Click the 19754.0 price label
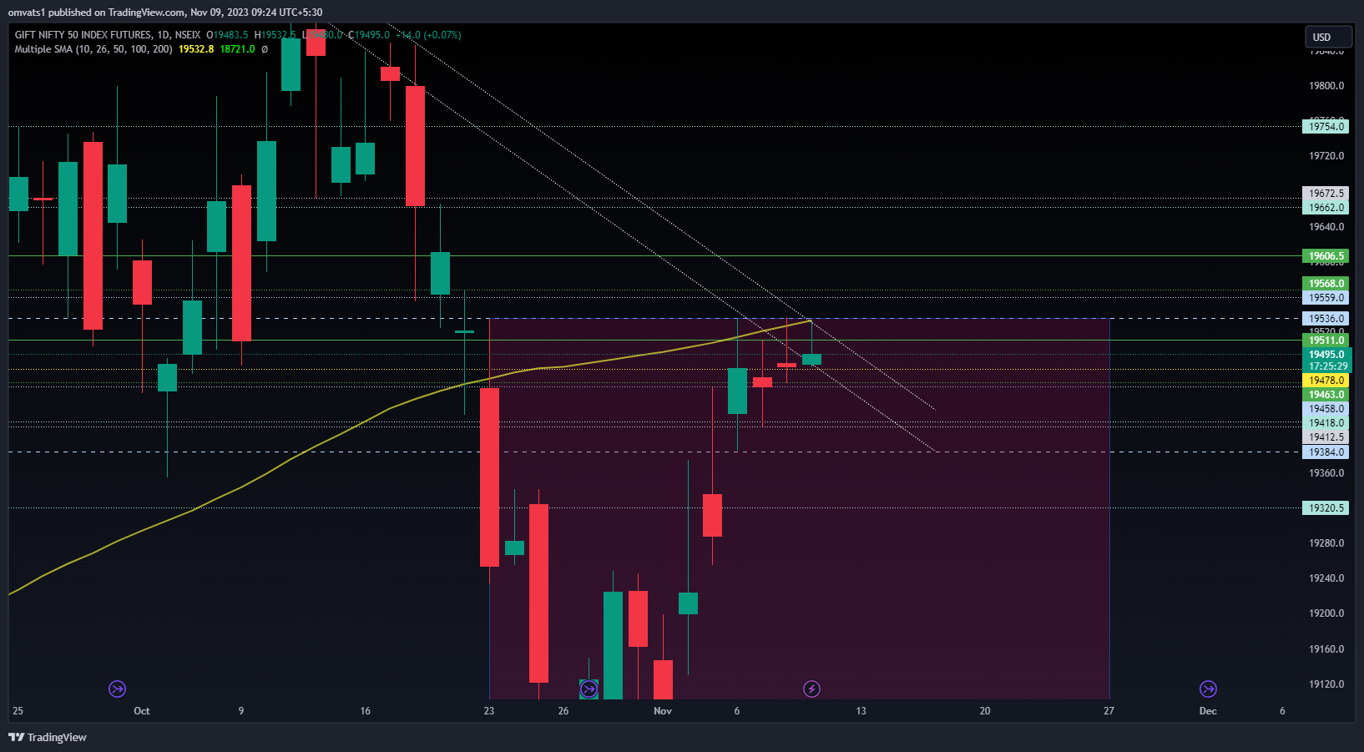 (x=1326, y=127)
